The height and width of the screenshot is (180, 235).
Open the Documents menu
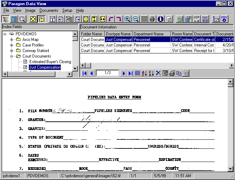[49, 10]
